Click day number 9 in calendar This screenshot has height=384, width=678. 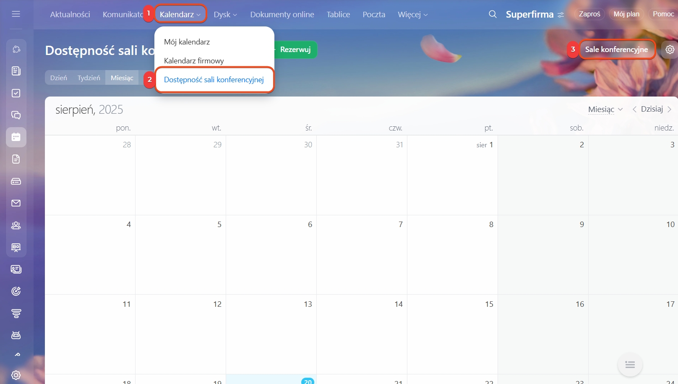click(x=582, y=224)
